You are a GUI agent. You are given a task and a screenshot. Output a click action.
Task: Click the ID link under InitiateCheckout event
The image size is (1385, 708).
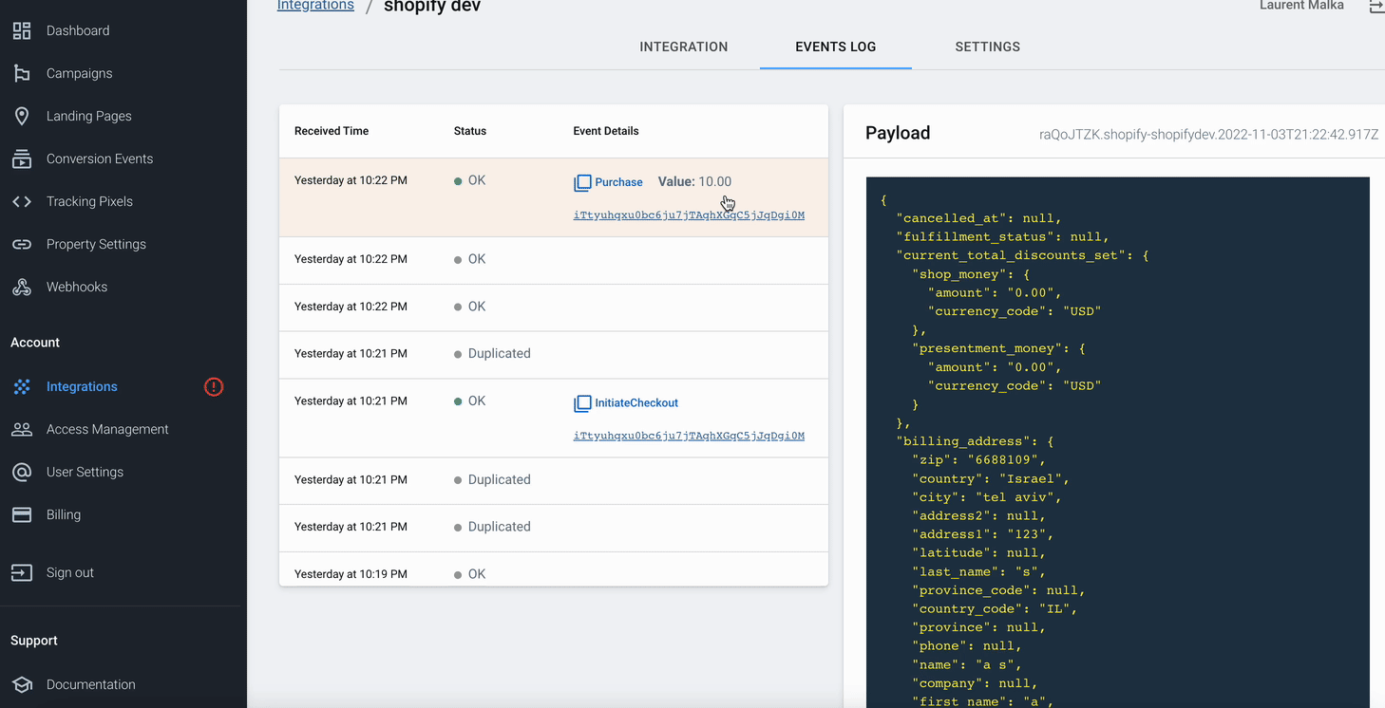tap(689, 437)
